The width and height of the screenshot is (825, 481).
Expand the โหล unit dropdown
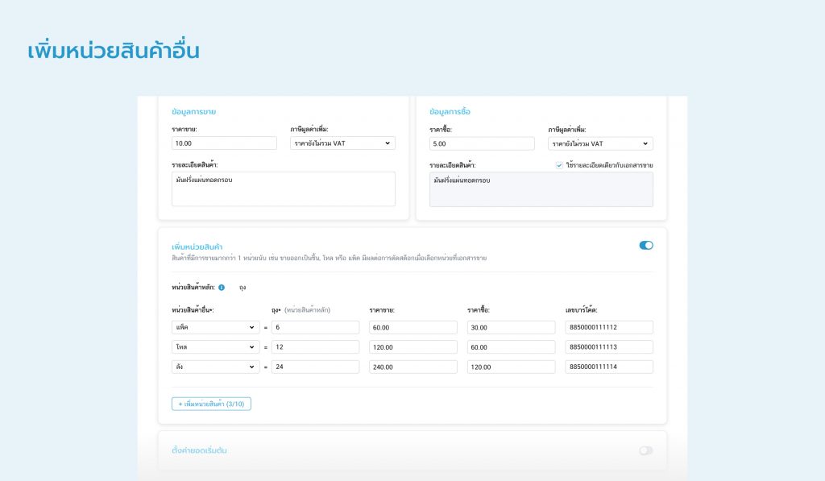214,347
